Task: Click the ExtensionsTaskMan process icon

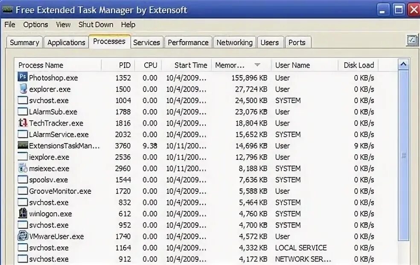Action: pos(23,146)
